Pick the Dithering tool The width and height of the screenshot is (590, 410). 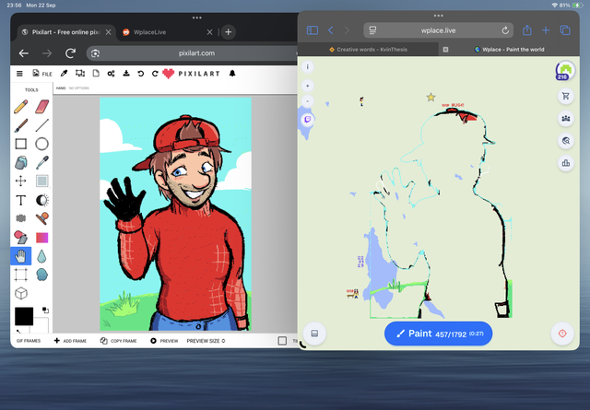click(x=20, y=218)
